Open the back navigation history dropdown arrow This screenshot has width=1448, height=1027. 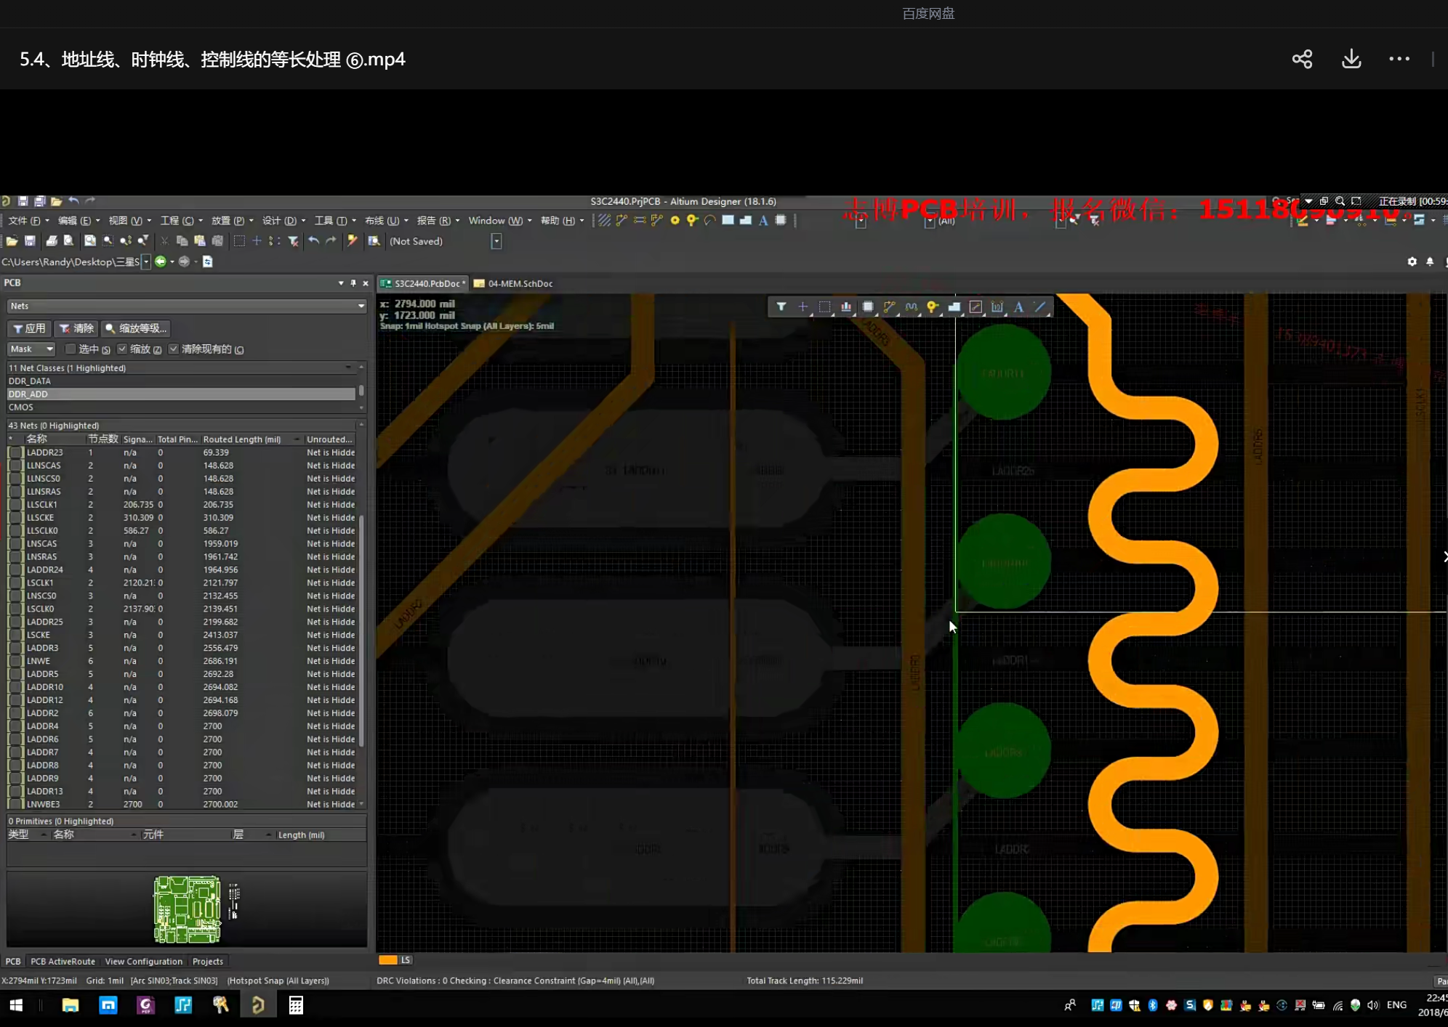coord(172,261)
